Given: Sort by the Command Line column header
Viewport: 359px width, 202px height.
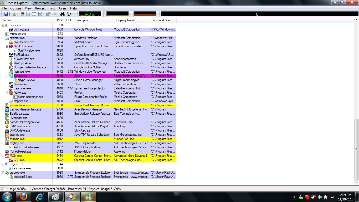Looking at the screenshot, I should click(163, 20).
